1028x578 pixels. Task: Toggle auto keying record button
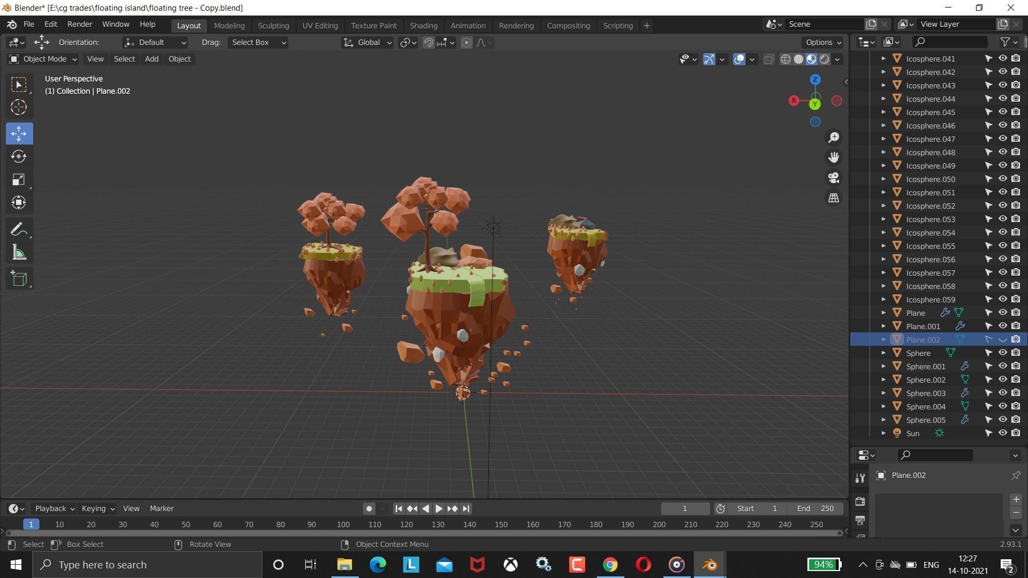(369, 508)
